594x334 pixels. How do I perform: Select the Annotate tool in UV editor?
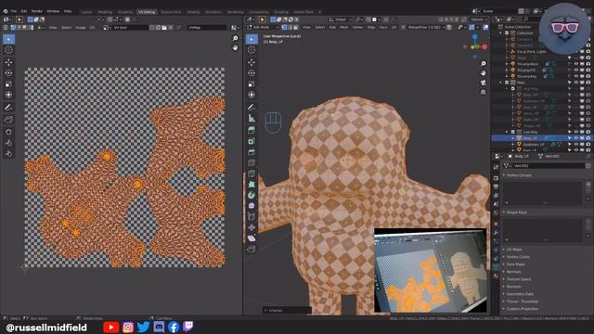[x=8, y=108]
